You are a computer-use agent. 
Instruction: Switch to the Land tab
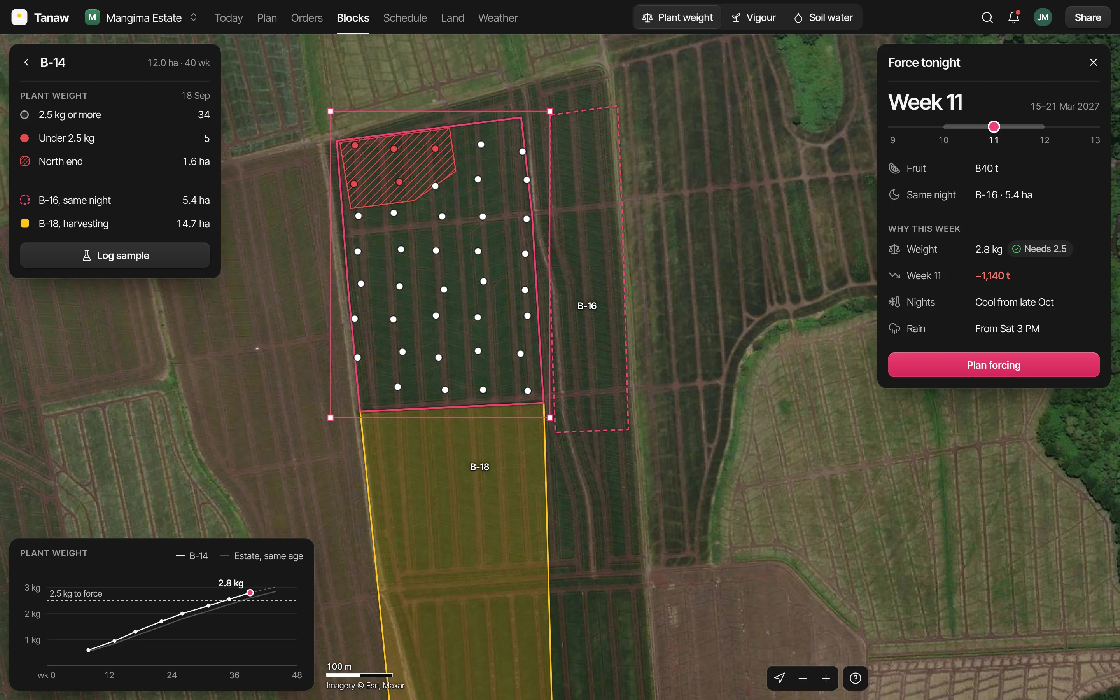(x=453, y=17)
